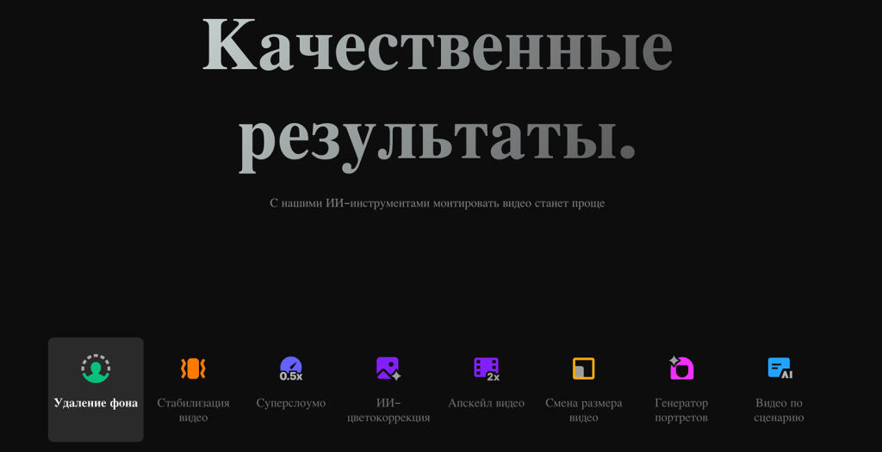Screen dimensions: 882x452
Task: Click the blue AI script-to-video icon
Action: point(780,368)
